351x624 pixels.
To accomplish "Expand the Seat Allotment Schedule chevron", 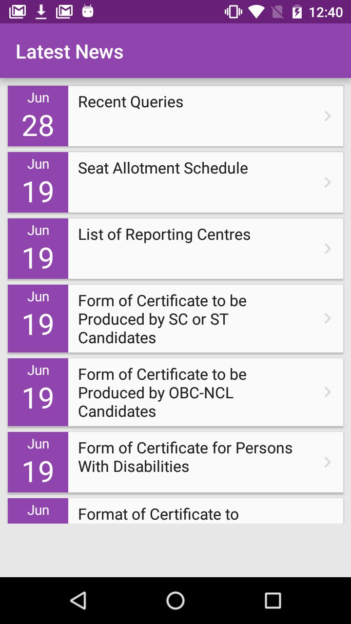I will [x=328, y=182].
